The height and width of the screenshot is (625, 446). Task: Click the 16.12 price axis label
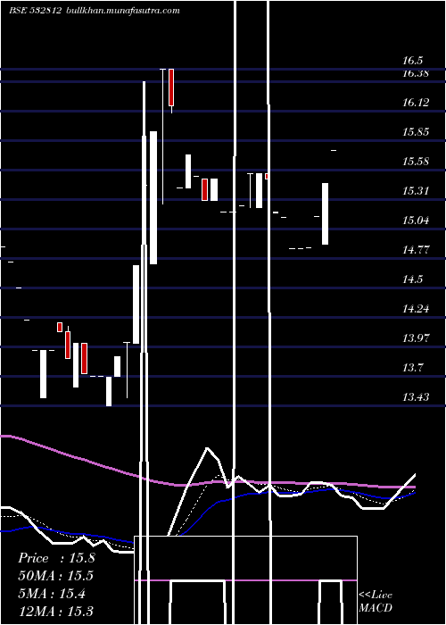pos(416,103)
